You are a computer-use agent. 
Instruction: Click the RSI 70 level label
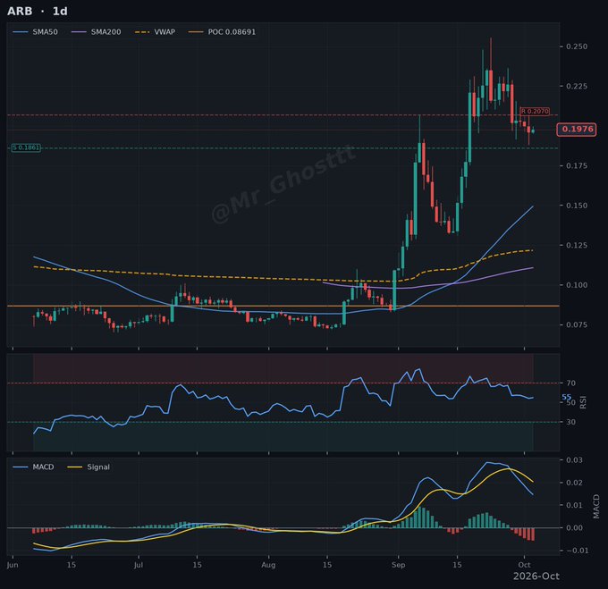[x=570, y=383]
